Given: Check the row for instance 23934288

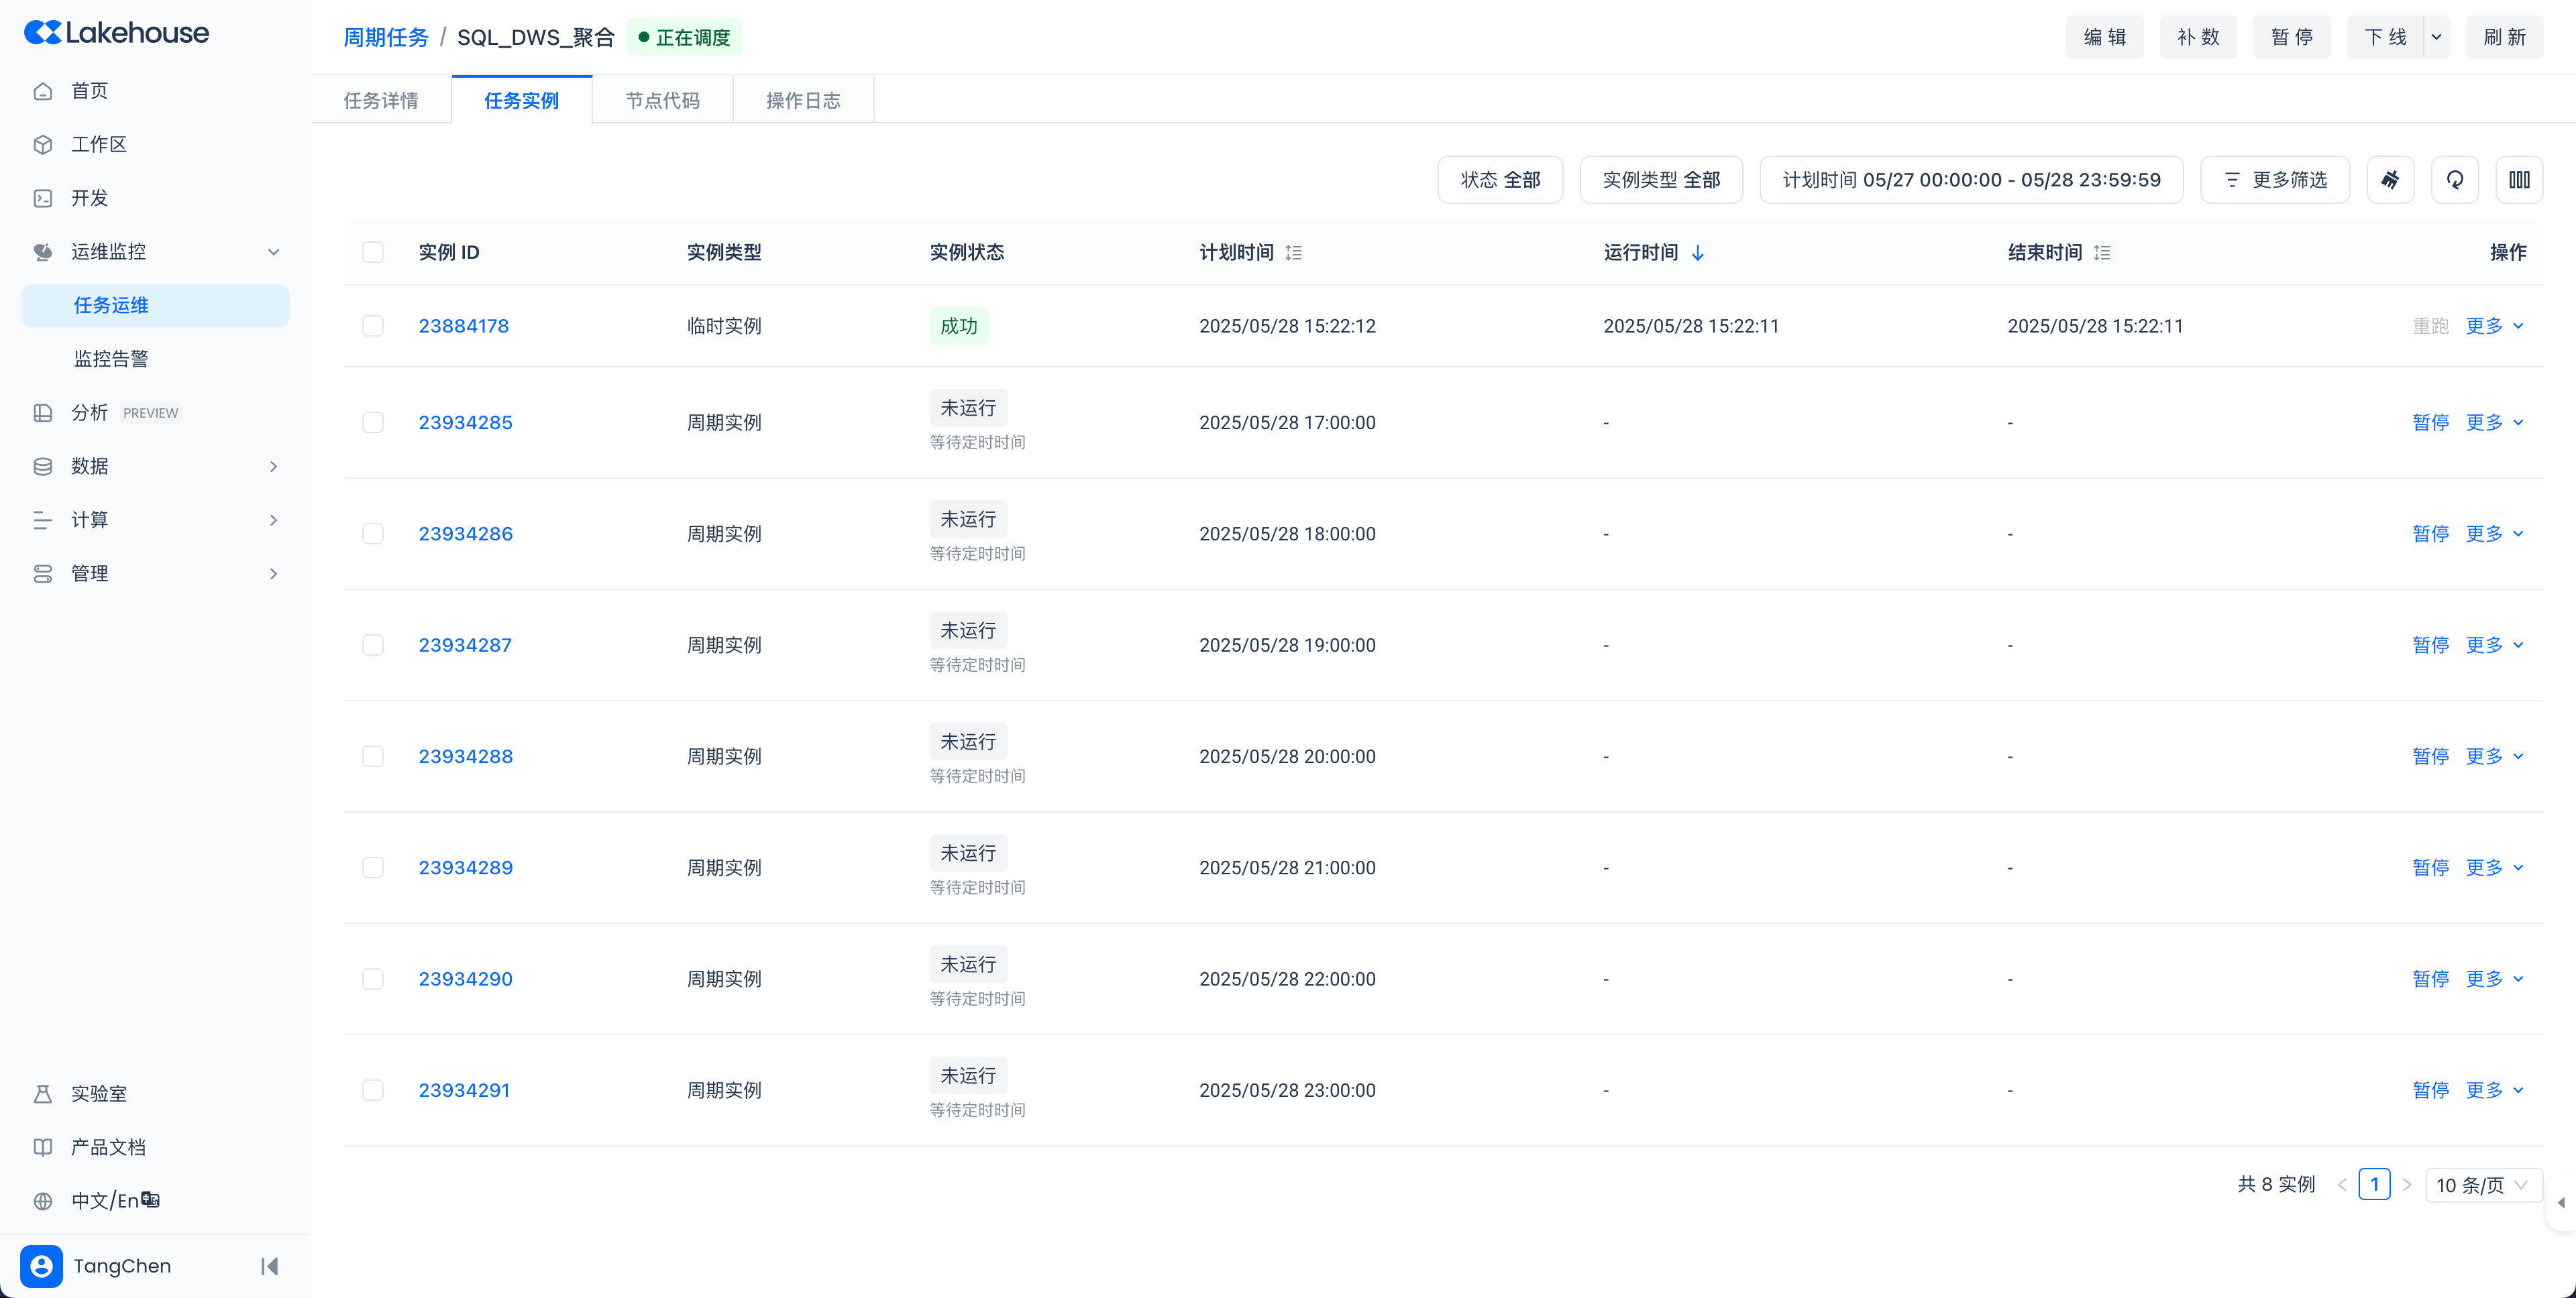Looking at the screenshot, I should pos(373,756).
